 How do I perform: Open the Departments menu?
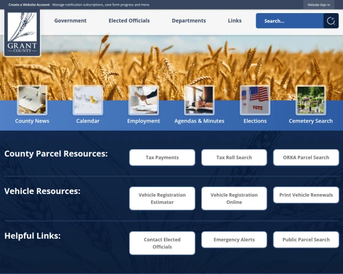189,21
